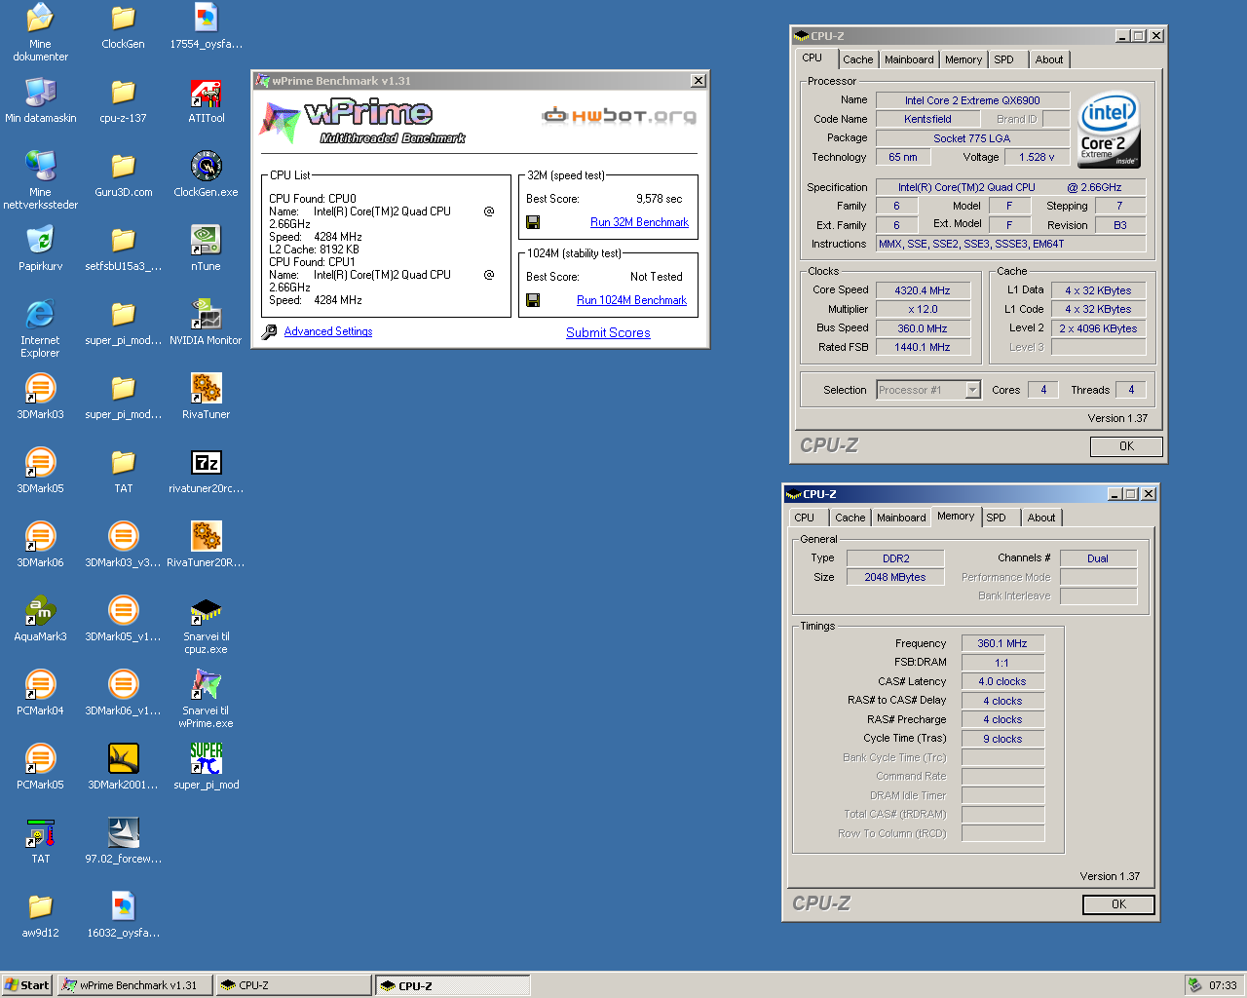Open the TAT shortcut with thermometer icon
1247x998 pixels.
[x=40, y=842]
